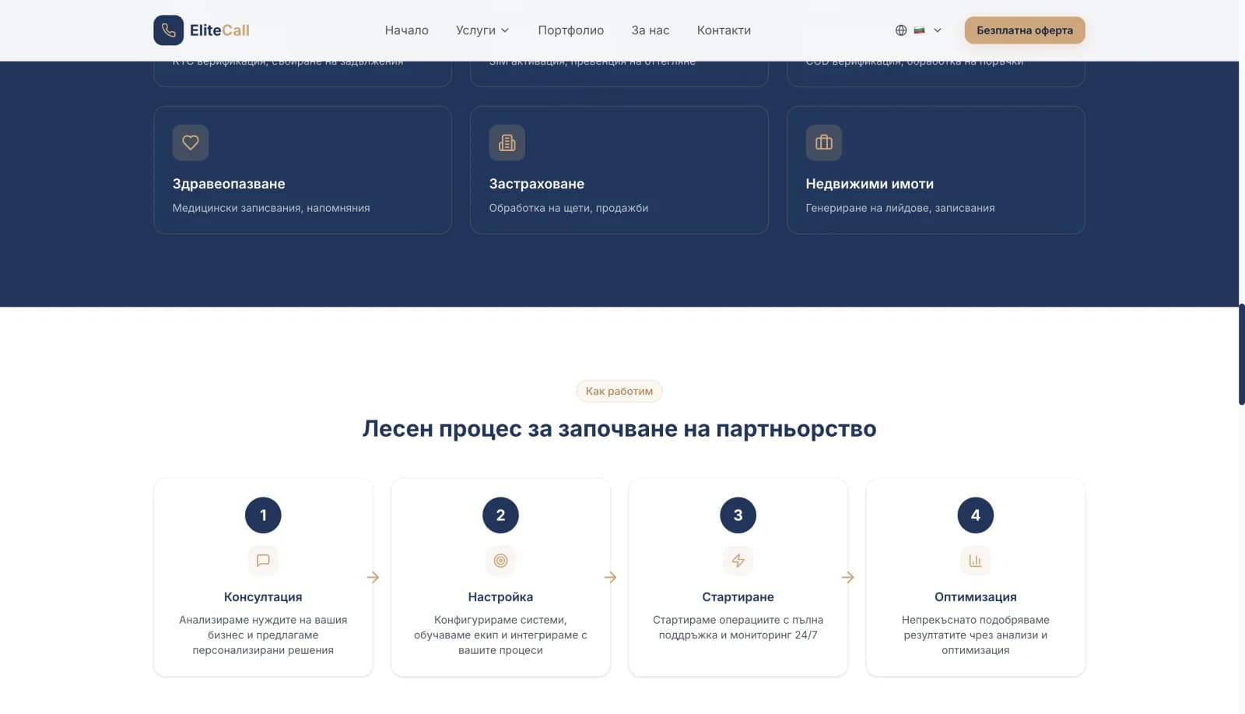Click step number 2 circle

tap(500, 515)
